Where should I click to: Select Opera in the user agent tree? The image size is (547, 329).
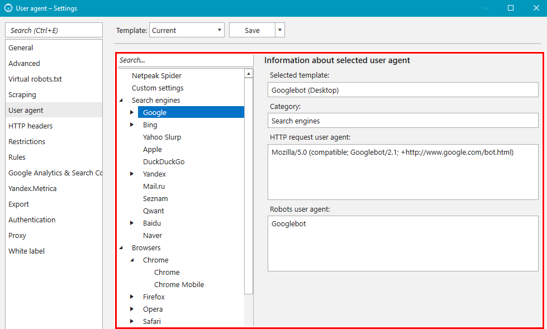pos(153,309)
